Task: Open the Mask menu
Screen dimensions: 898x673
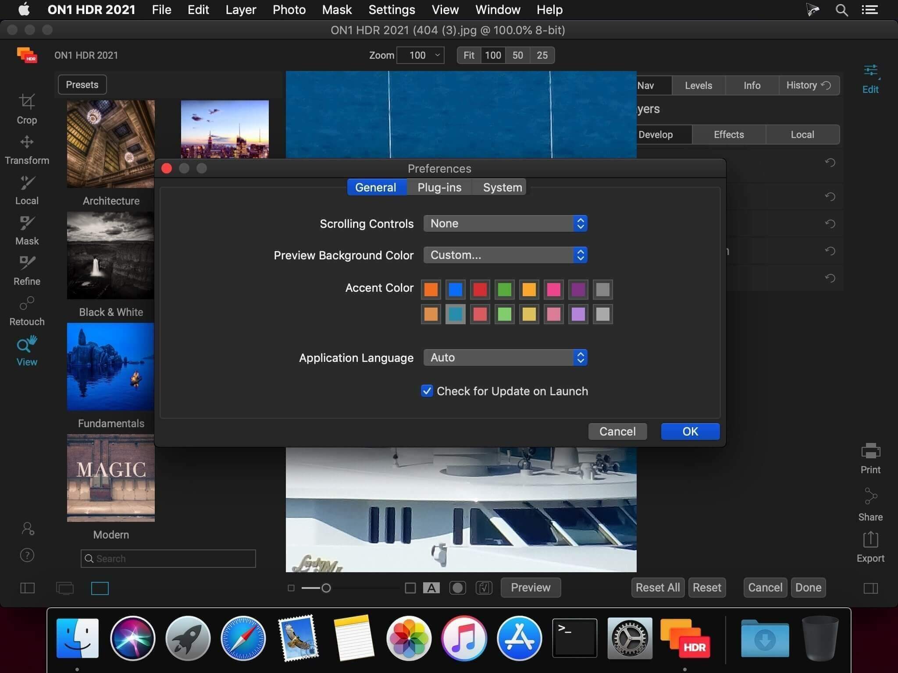Action: click(x=337, y=10)
